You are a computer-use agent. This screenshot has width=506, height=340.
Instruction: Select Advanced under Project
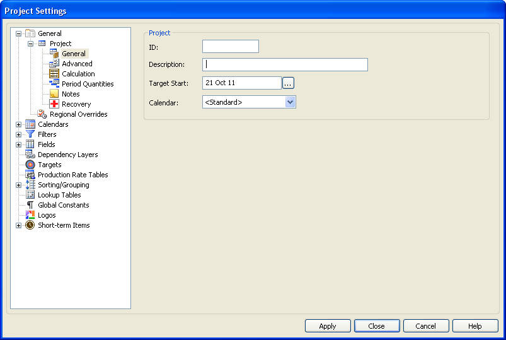coord(77,64)
